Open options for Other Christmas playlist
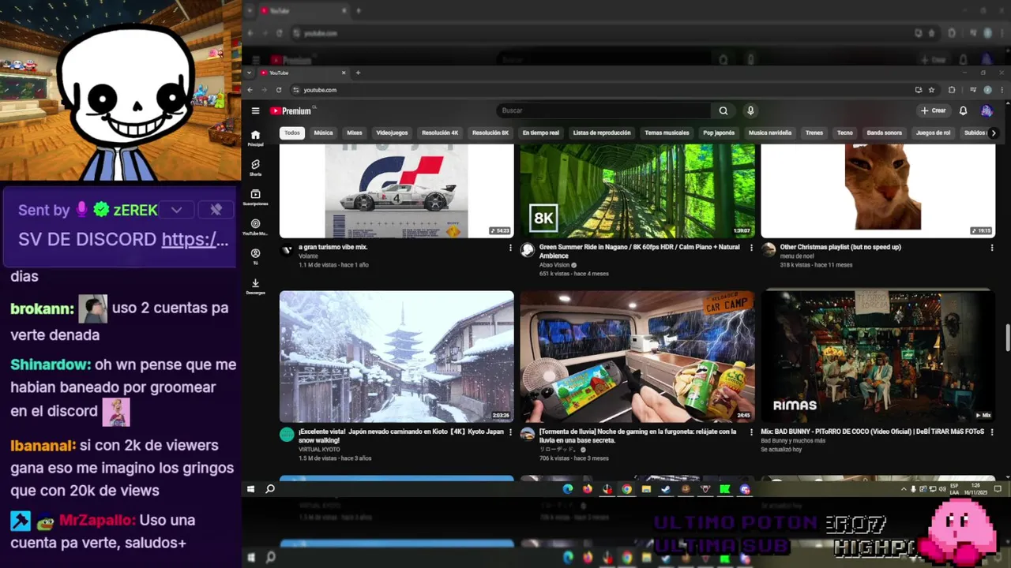1011x568 pixels. coord(992,248)
